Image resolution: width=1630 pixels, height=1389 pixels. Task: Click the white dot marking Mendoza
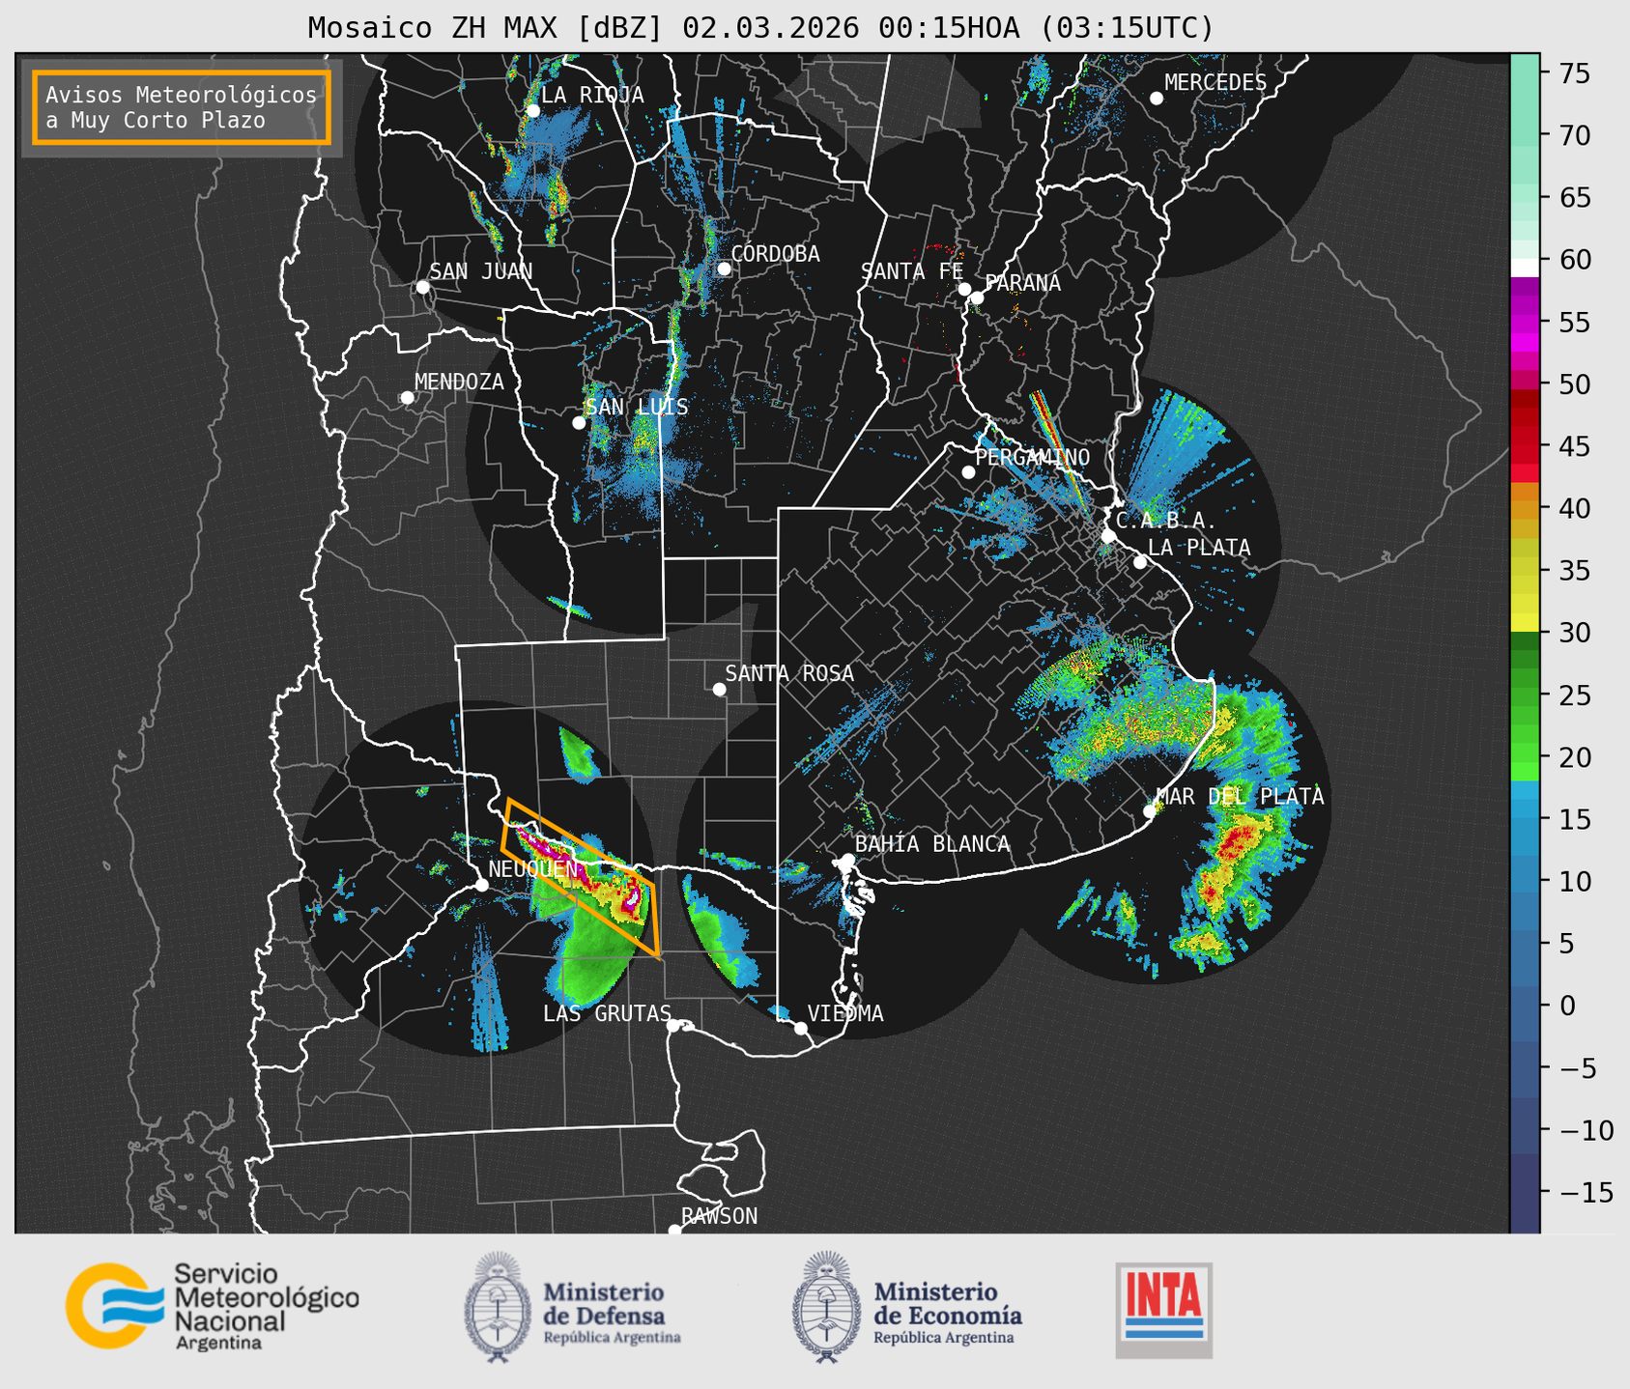coord(407,397)
